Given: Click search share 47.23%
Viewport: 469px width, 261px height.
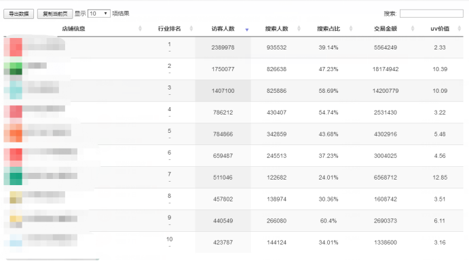Looking at the screenshot, I should (329, 69).
